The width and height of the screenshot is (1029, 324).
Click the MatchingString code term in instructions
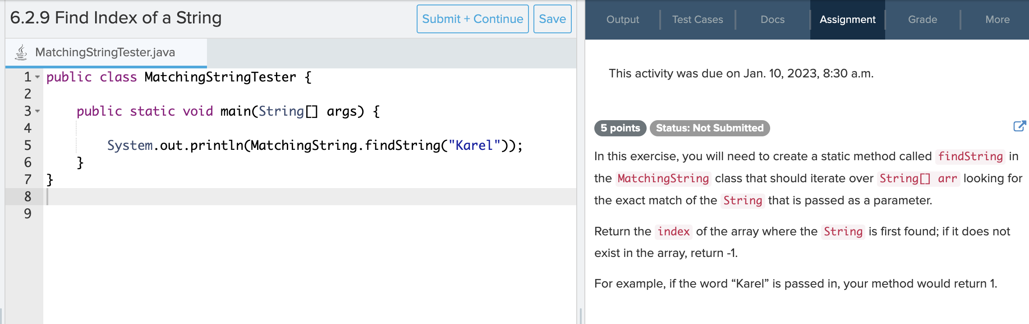(663, 178)
